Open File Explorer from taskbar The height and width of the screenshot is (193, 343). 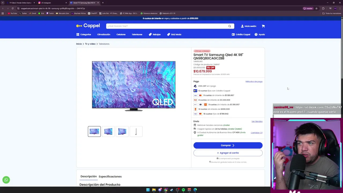[x=154, y=190]
